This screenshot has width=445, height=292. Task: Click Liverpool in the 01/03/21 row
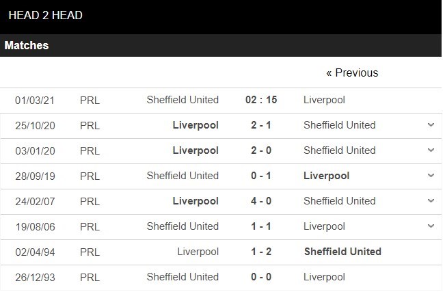tap(324, 100)
